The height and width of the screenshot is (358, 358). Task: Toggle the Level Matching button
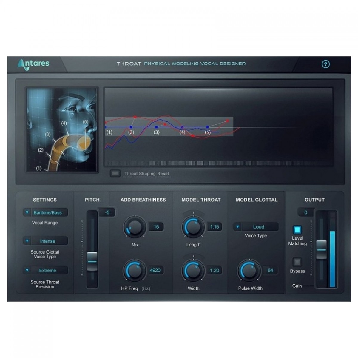coord(297,230)
